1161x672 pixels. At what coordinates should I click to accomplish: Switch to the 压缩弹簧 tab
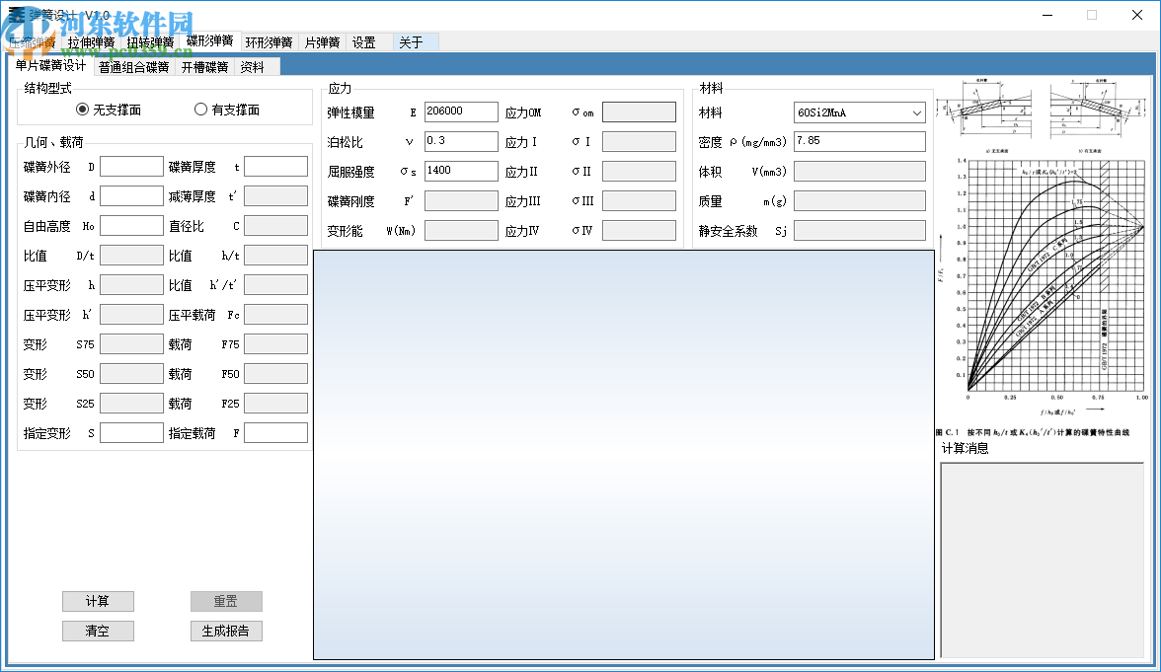(x=33, y=43)
